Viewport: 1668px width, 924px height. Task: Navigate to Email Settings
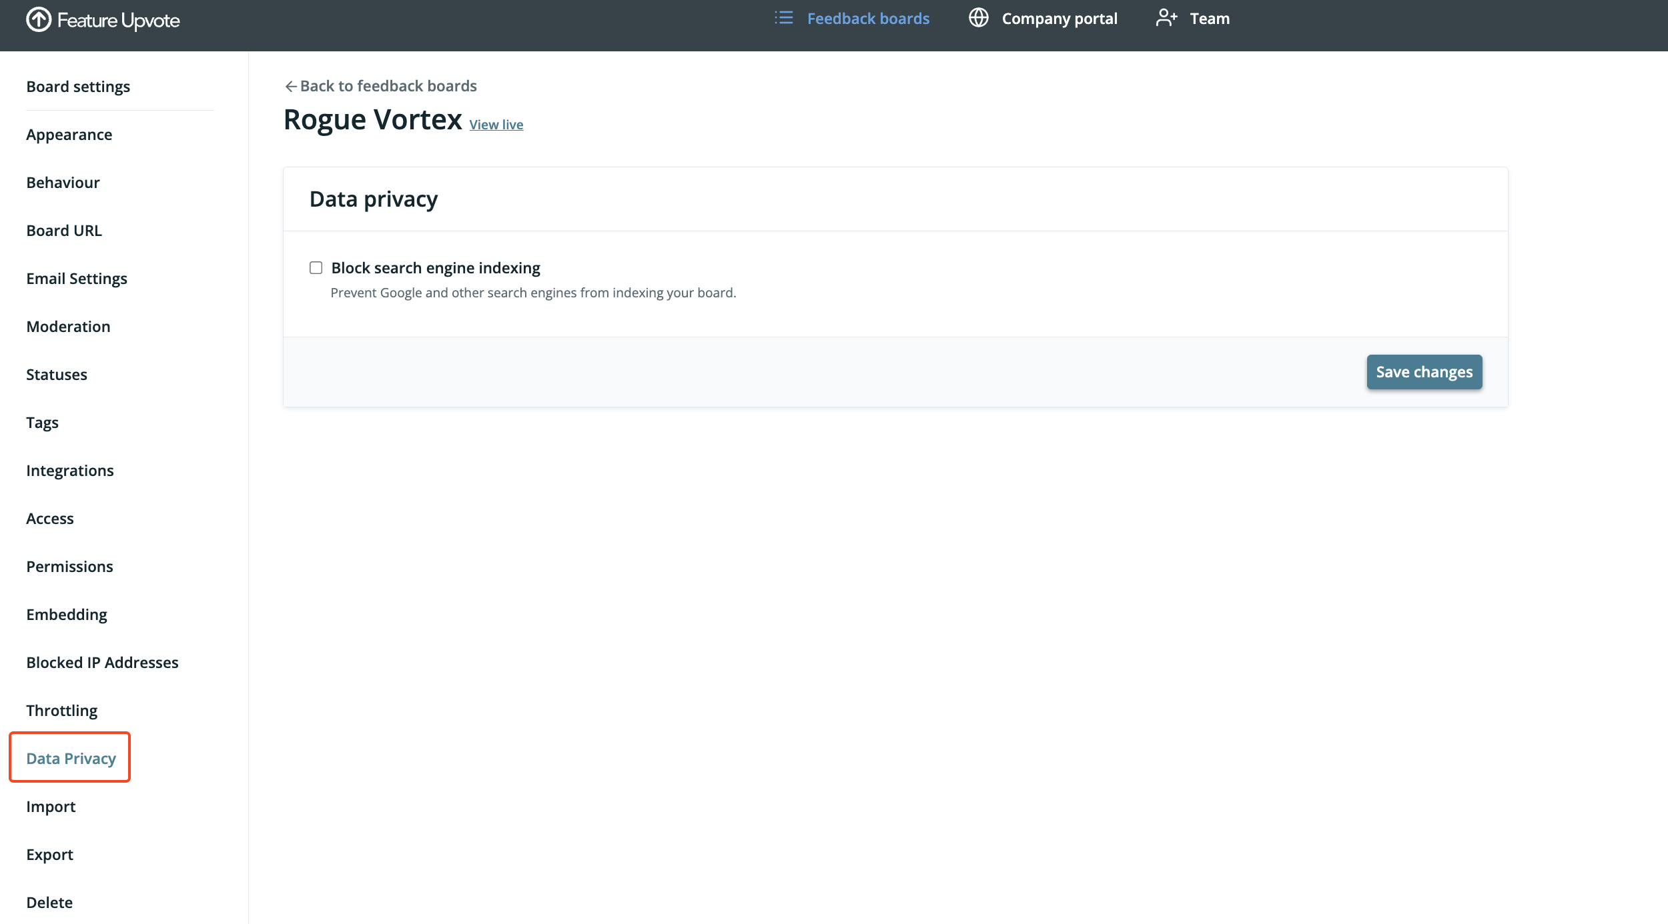pos(77,279)
